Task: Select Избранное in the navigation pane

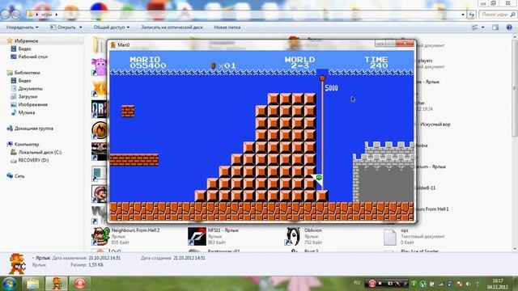Action: [x=26, y=41]
